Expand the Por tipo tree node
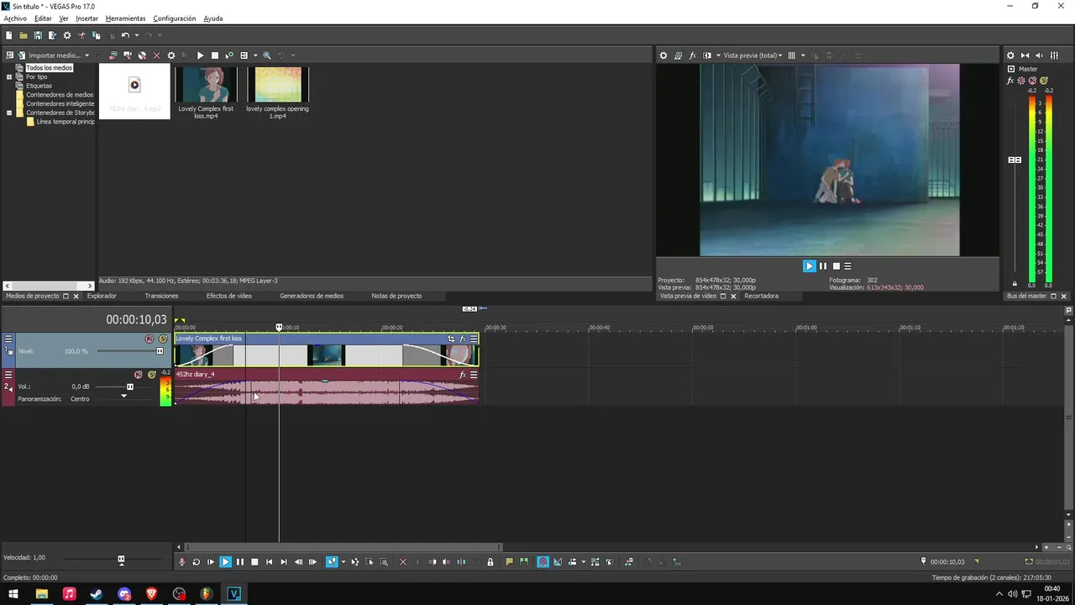The image size is (1075, 605). click(9, 77)
